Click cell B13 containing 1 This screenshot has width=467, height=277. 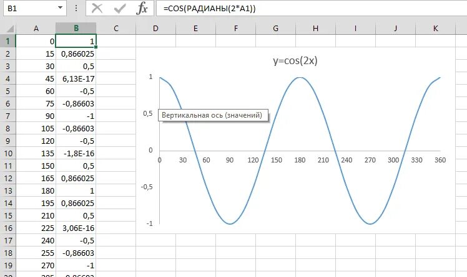[x=76, y=190]
